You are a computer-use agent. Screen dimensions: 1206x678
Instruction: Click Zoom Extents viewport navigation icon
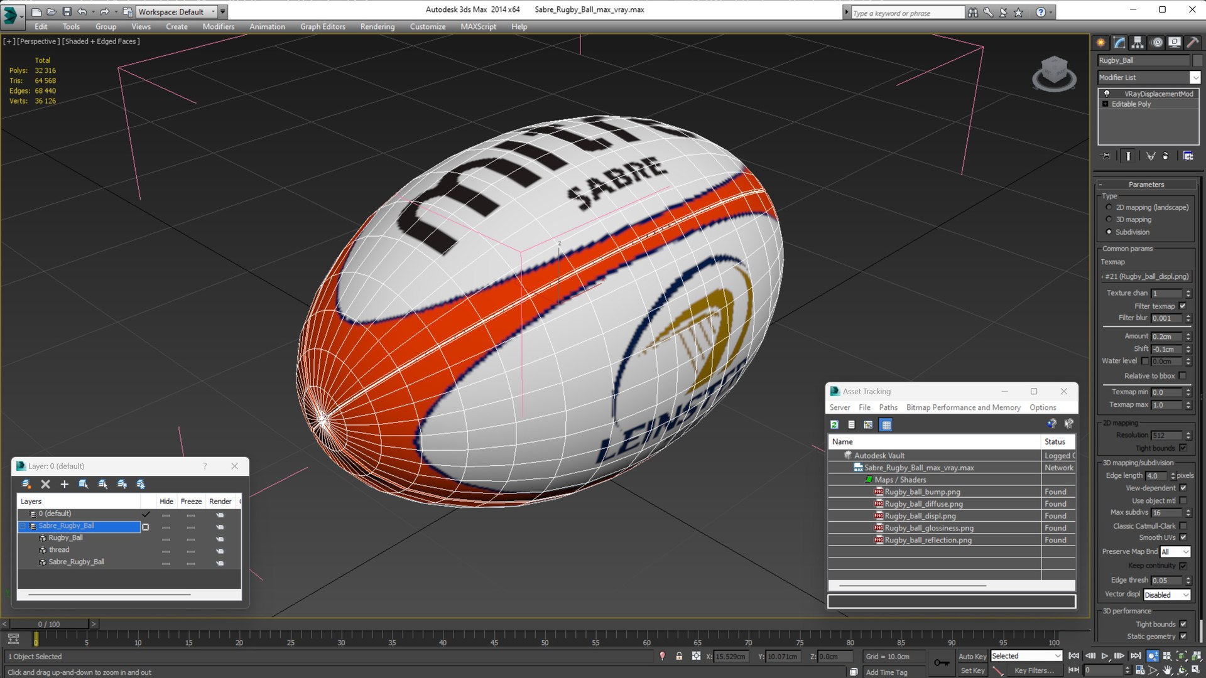click(x=1181, y=656)
